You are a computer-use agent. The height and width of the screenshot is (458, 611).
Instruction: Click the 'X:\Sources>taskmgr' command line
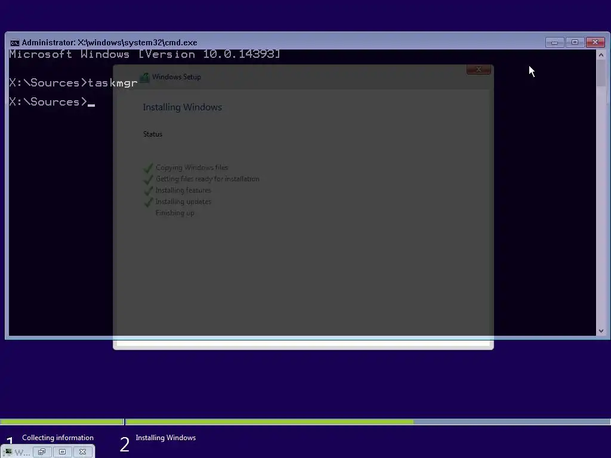(73, 82)
